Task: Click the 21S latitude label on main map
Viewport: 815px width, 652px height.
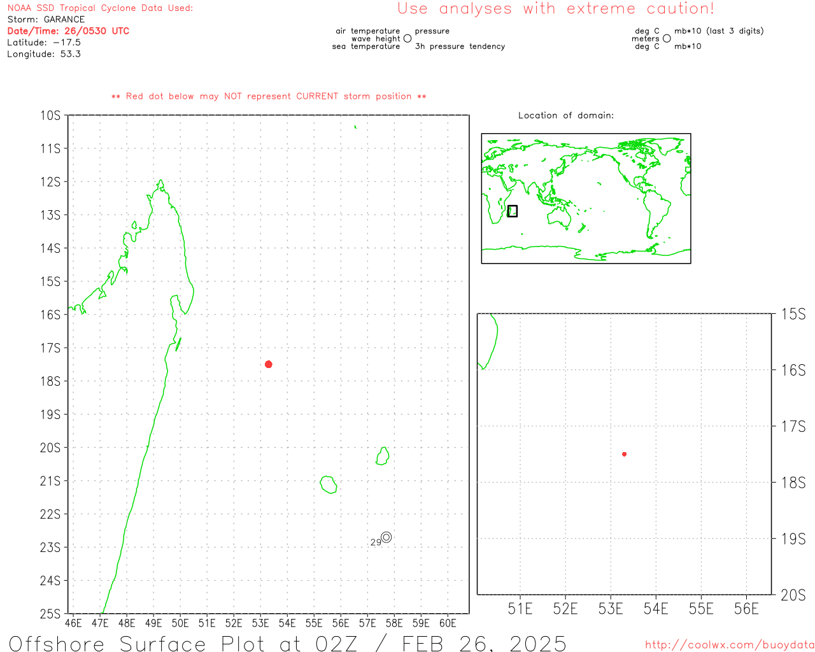Action: (50, 481)
